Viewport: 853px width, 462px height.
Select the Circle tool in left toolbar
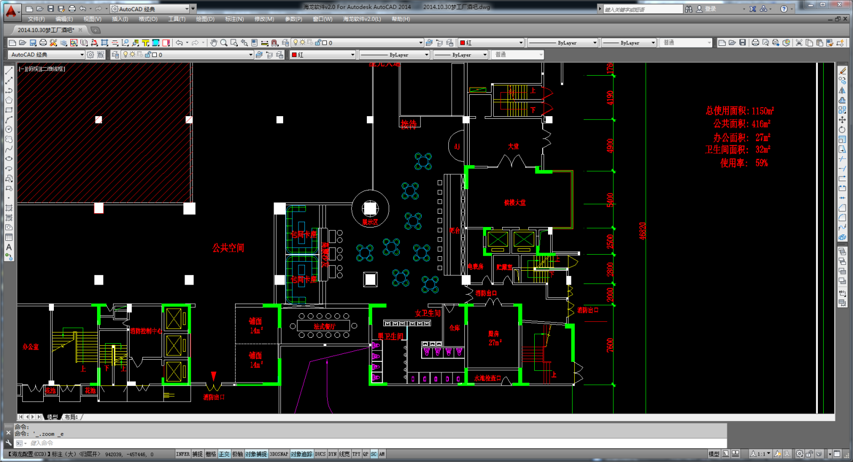[x=9, y=129]
